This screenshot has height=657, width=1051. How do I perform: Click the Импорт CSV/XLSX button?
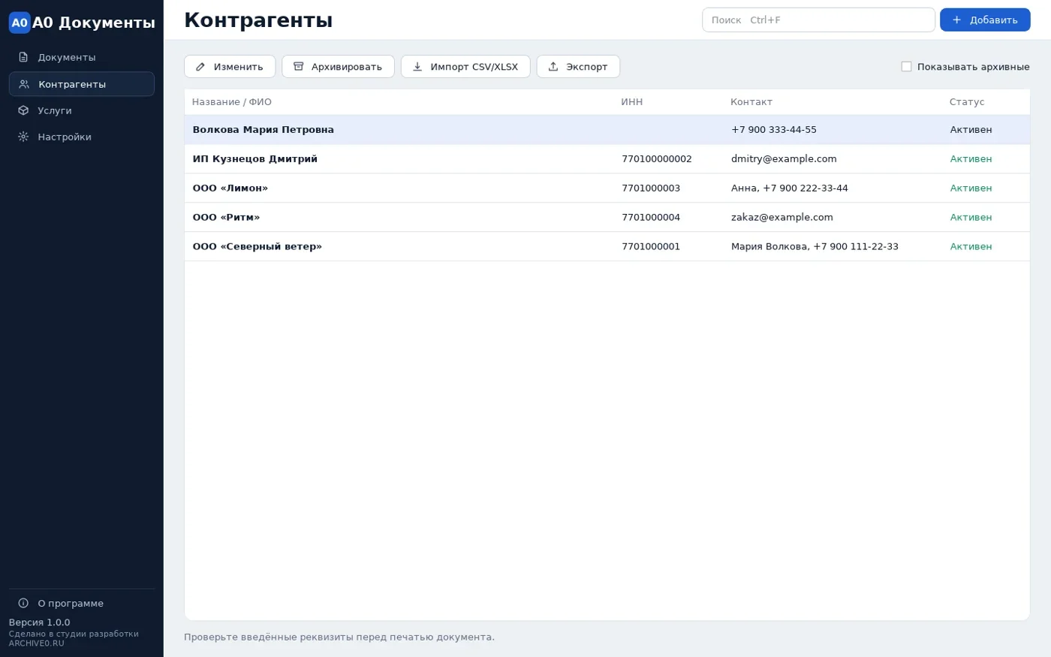465,67
